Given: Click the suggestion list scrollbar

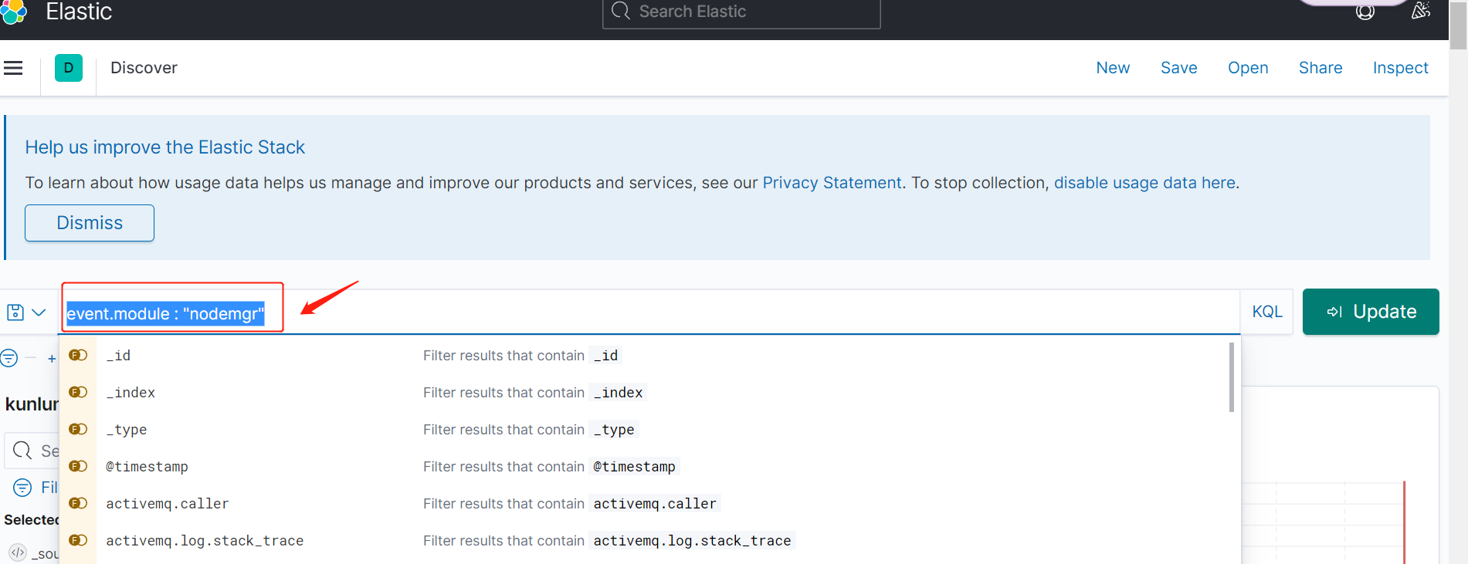Looking at the screenshot, I should pyautogui.click(x=1232, y=377).
